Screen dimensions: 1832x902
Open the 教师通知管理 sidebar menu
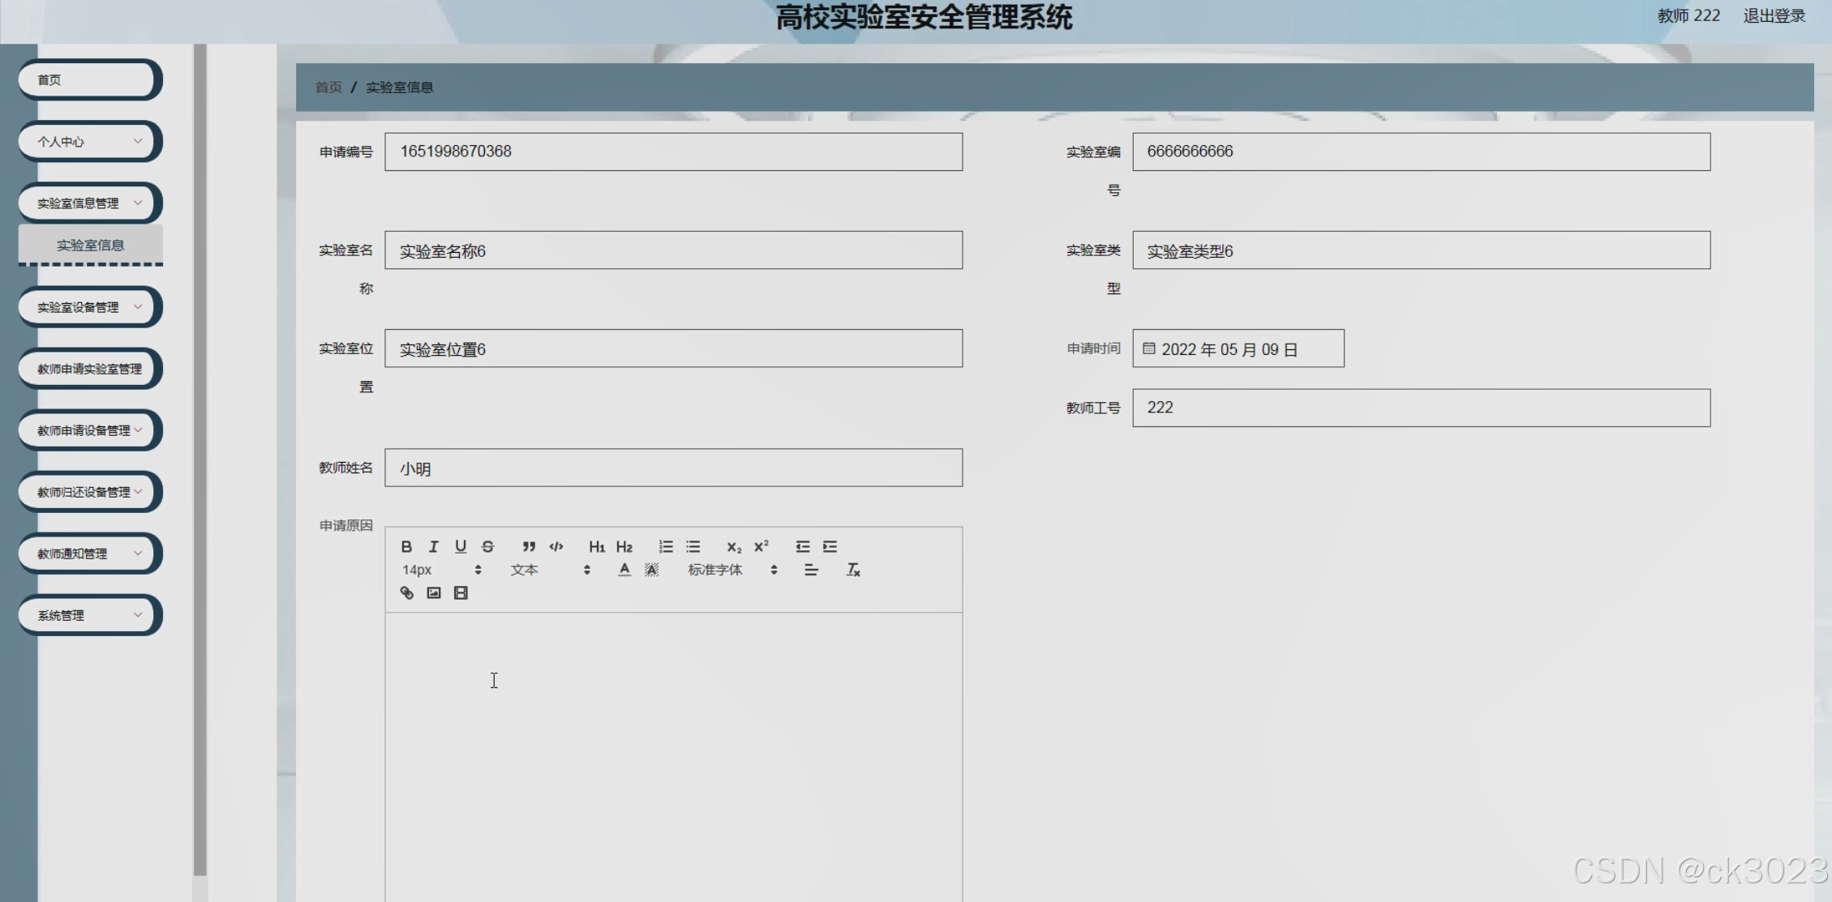89,554
